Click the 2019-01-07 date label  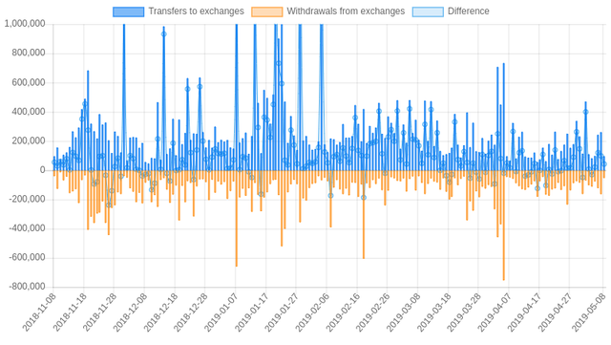221,313
